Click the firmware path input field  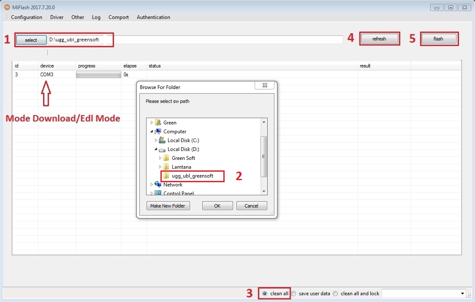pos(195,40)
